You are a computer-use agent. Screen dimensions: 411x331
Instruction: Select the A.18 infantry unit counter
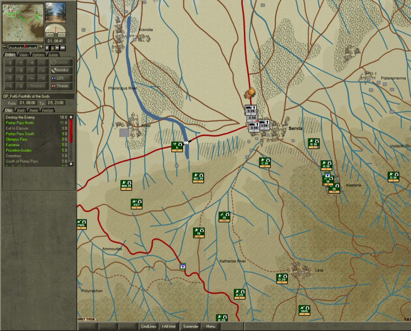point(326,165)
